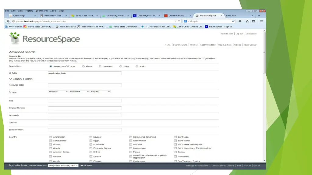Close the LibAnalytics tab
312x175 pixels.
click(x=159, y=15)
